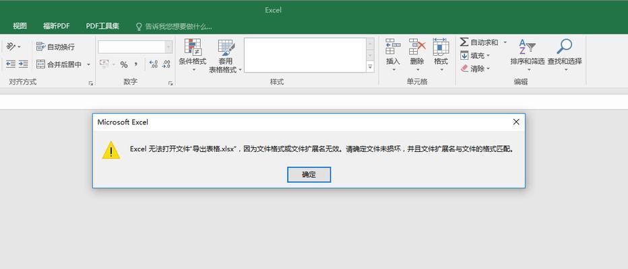Apply percent style format
628x269 pixels.
124,65
